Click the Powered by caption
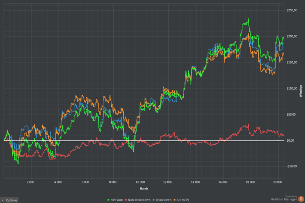Image resolution: width=305 pixels, height=203 pixels. coord(291,196)
